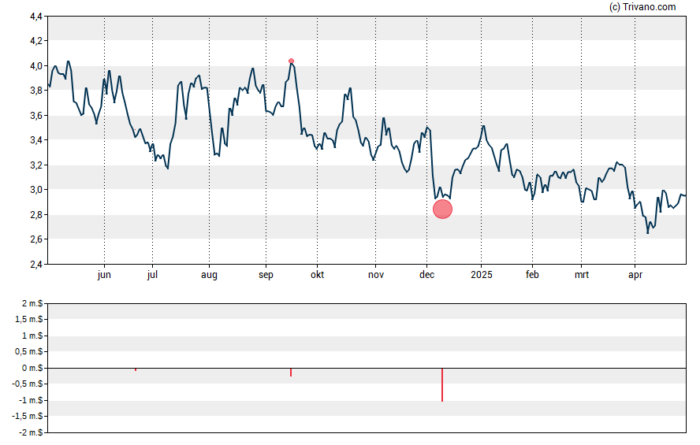700x445 pixels.
Task: Click the '1 m.$' volume axis label
Action: coord(32,336)
